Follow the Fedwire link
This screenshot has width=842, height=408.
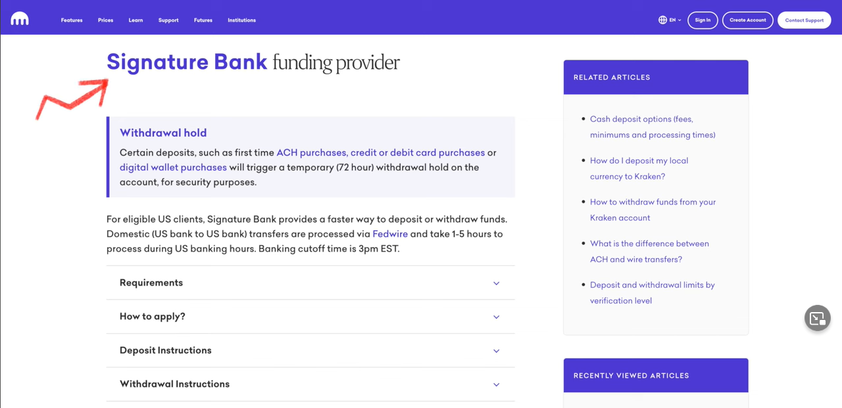[x=390, y=234]
